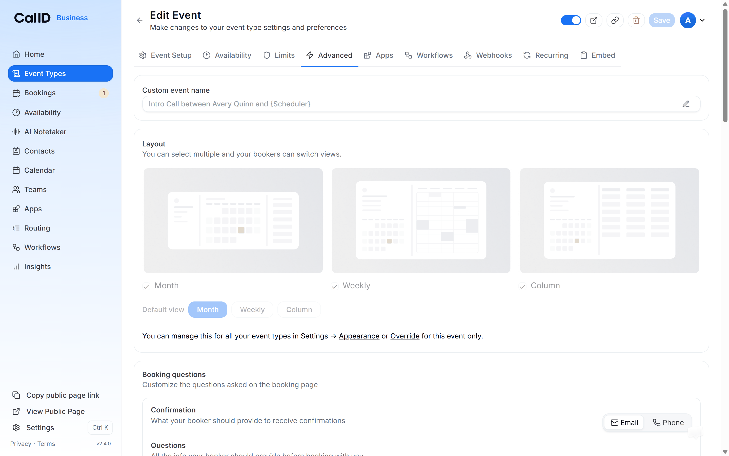Switch to the Limits tab
Image resolution: width=729 pixels, height=456 pixels.
[x=279, y=55]
